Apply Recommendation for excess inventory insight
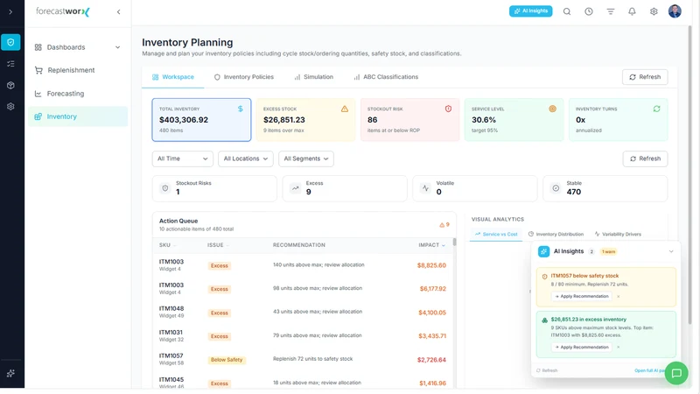This screenshot has height=394, width=700. click(x=581, y=347)
